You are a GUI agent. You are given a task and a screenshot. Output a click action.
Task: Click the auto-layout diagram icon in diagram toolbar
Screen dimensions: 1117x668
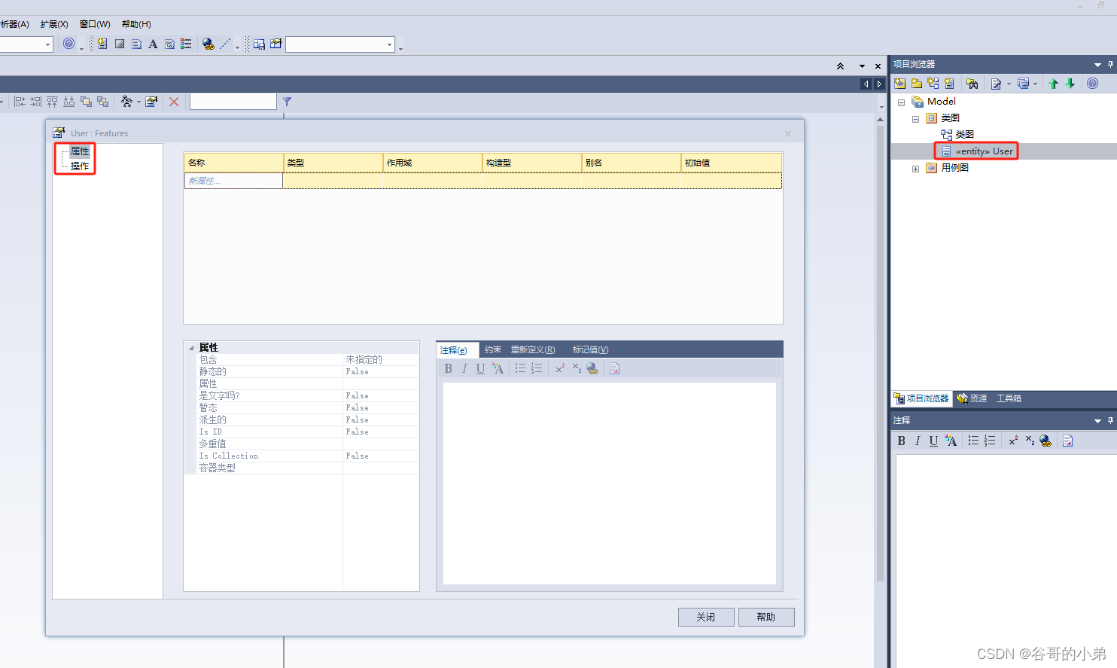(x=126, y=102)
